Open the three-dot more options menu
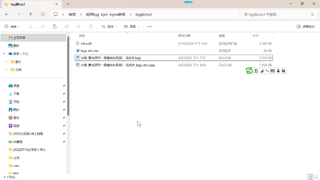Image resolution: width=320 pixels, height=180 pixels. click(x=149, y=27)
